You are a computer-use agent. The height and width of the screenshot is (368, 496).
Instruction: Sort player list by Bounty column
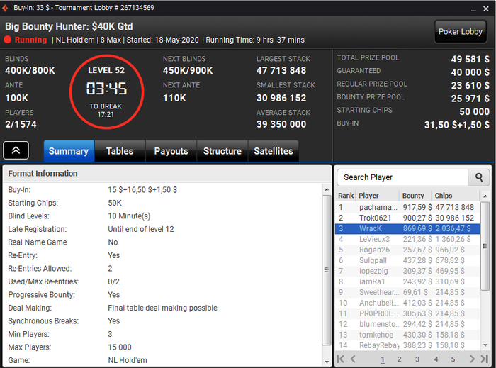tap(415, 196)
